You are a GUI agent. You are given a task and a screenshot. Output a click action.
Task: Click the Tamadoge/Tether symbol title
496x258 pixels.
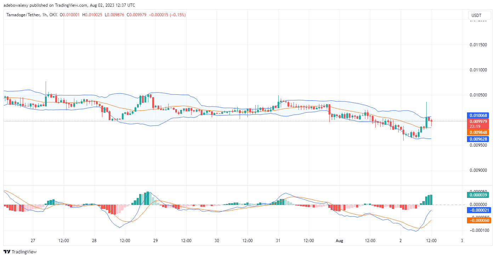(x=23, y=15)
